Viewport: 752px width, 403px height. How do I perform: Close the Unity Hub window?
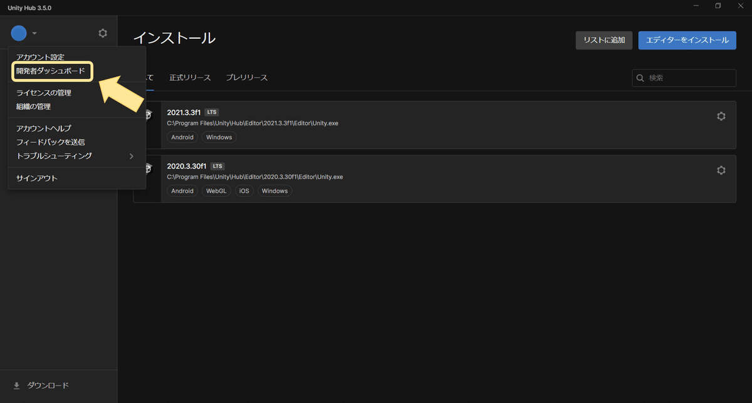pos(739,6)
